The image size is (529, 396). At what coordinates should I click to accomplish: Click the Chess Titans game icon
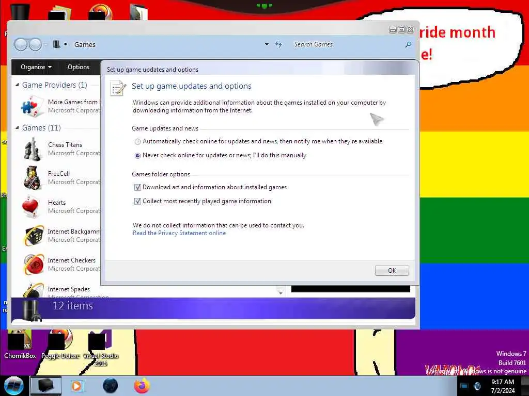[x=33, y=149]
